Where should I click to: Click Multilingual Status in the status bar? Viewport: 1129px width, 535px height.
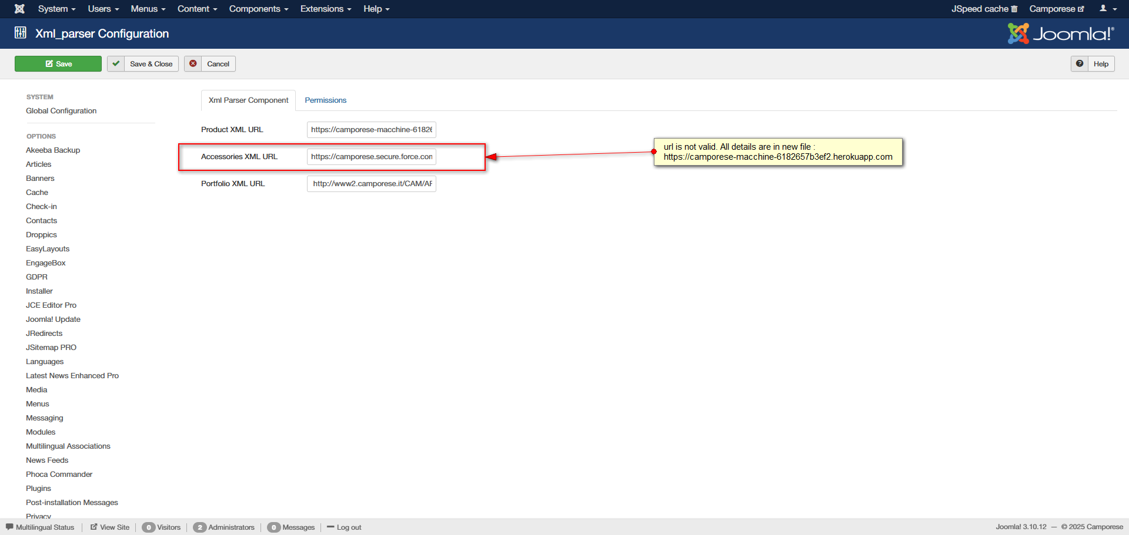point(40,527)
